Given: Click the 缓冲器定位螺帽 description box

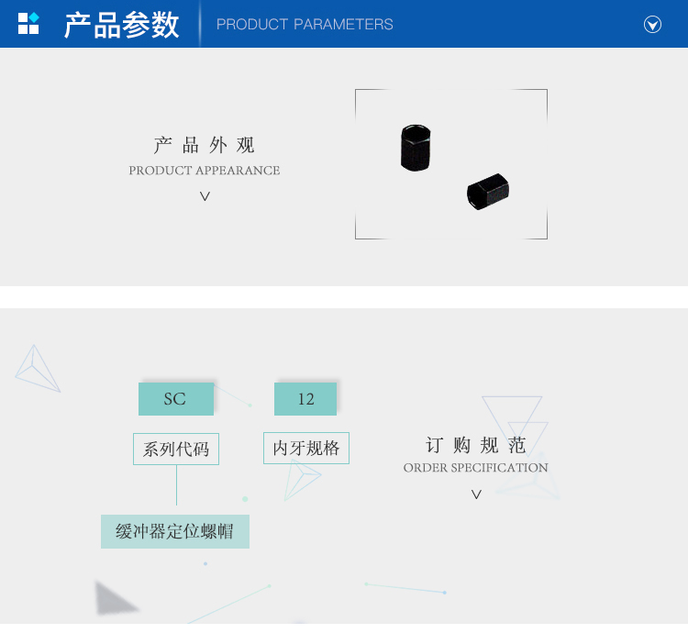Looking at the screenshot, I should pyautogui.click(x=174, y=531).
